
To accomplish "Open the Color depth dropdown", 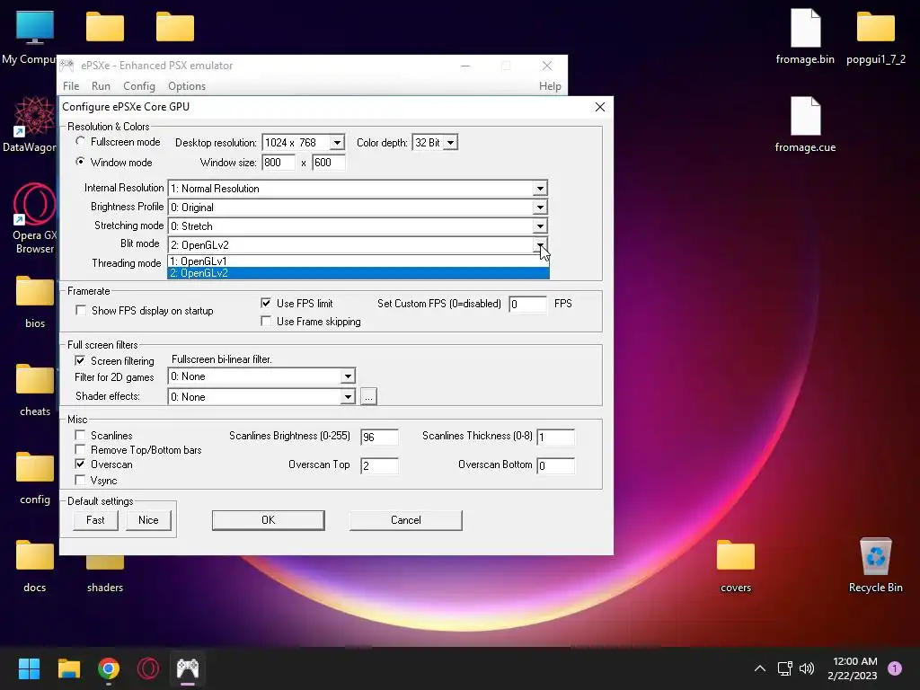I will point(450,143).
